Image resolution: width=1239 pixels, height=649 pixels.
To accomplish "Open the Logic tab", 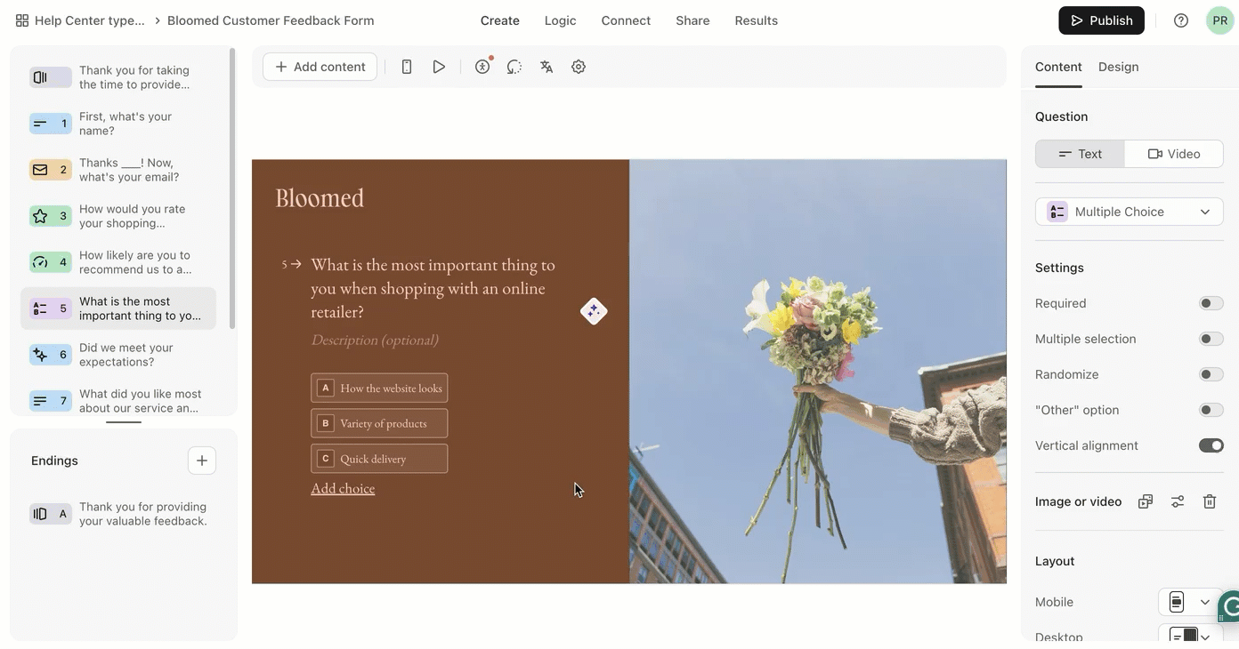I will pos(560,20).
